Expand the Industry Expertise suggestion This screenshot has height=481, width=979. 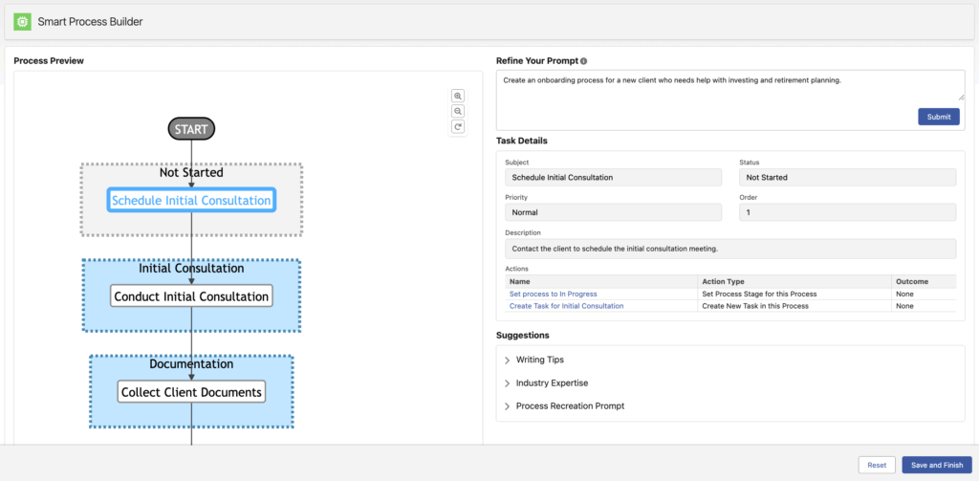(x=552, y=383)
